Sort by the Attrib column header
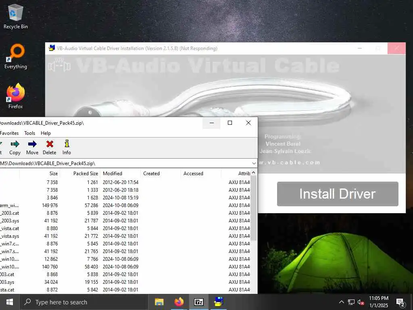The height and width of the screenshot is (310, 413). pyautogui.click(x=236, y=174)
